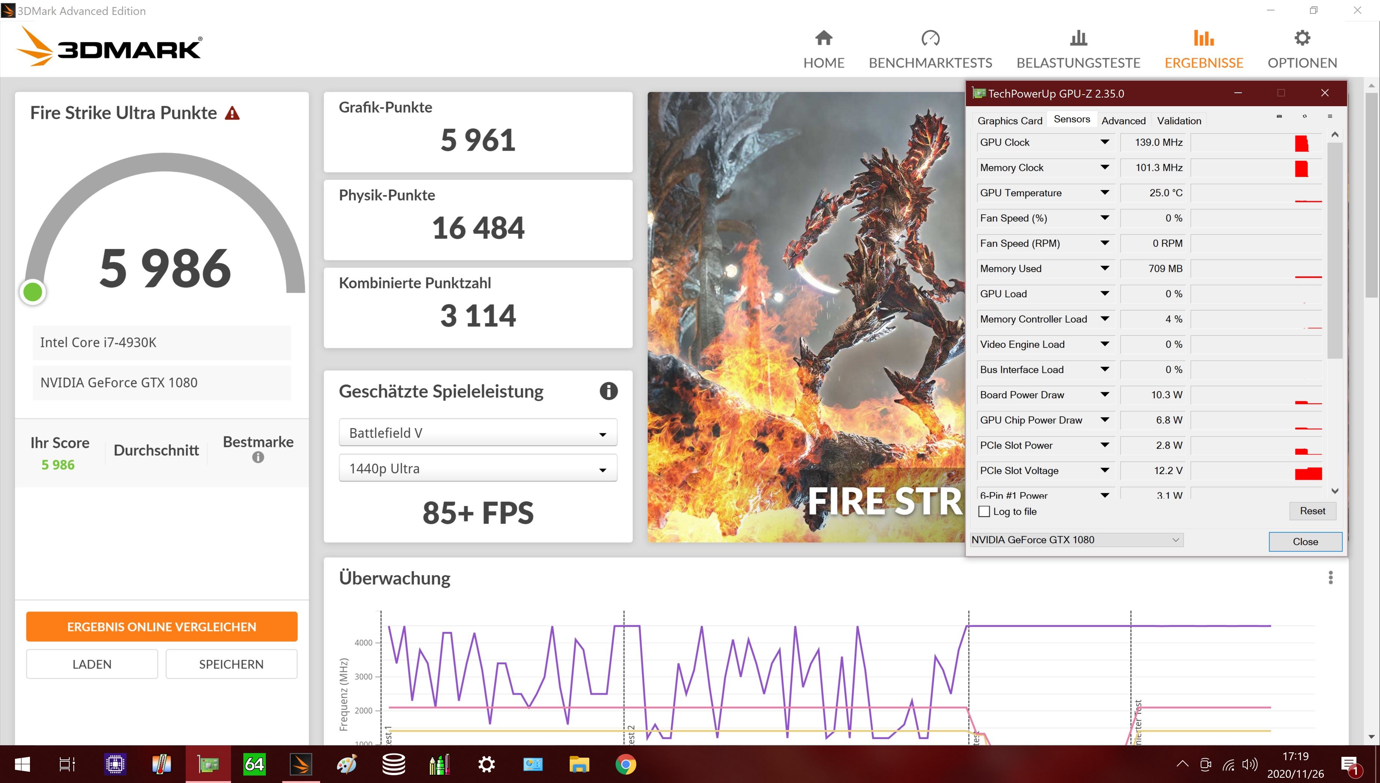Click the Ihr Score 5 986 value

pyautogui.click(x=58, y=465)
